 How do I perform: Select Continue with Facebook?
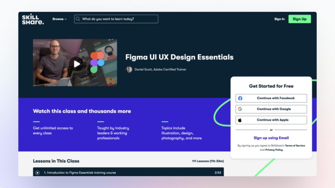point(271,98)
